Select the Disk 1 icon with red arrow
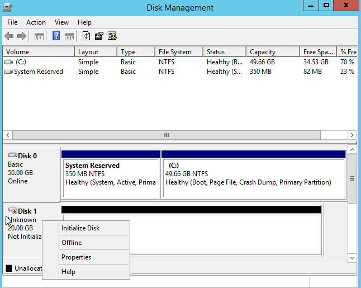Screen dimensions: 361x288 click(13, 211)
